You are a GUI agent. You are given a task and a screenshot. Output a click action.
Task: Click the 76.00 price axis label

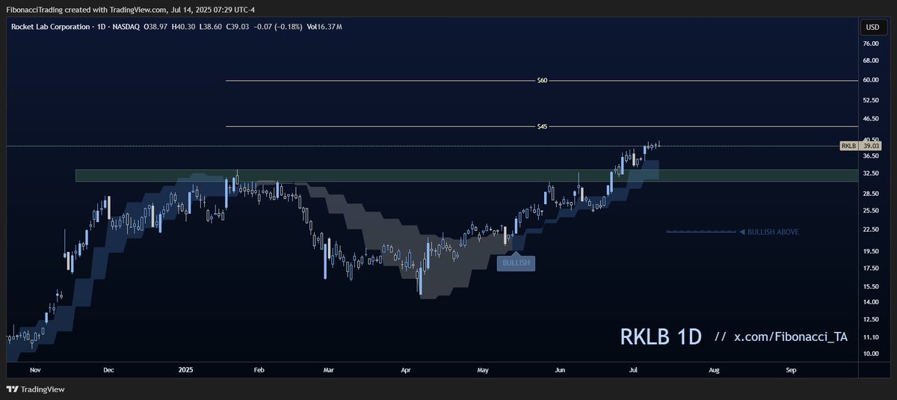[871, 44]
